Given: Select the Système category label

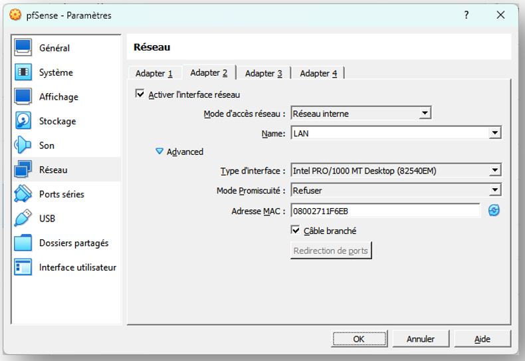Looking at the screenshot, I should (x=56, y=72).
